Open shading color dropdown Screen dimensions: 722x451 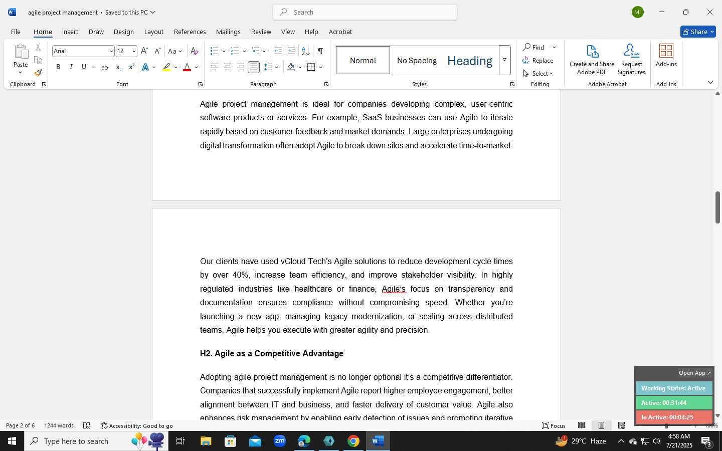point(300,67)
